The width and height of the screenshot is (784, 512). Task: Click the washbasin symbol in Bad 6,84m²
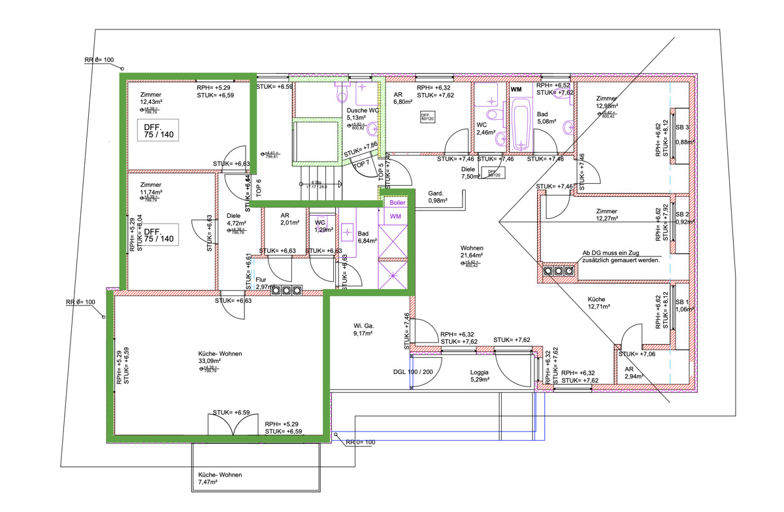click(347, 231)
